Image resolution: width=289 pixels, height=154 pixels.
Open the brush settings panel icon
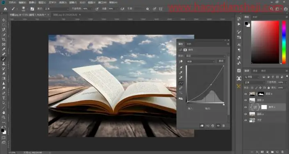point(32,9)
